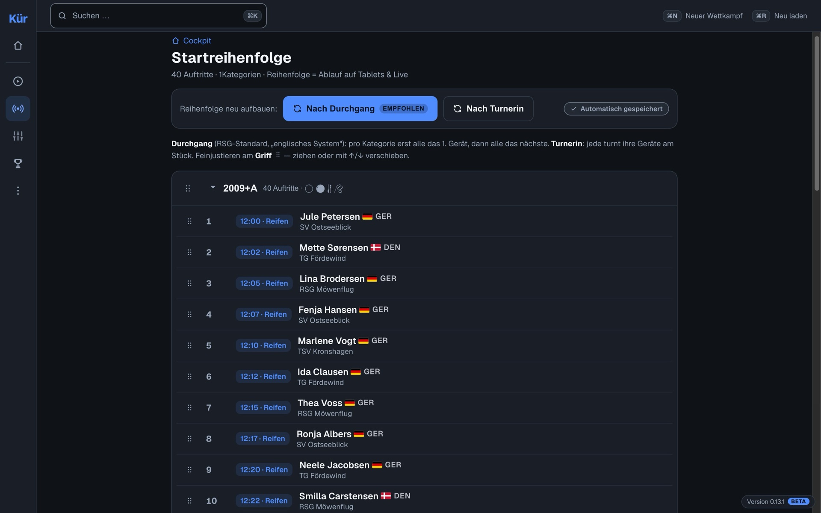Click the ball apparatus icon in 2009+A header
This screenshot has height=513, width=821.
point(320,189)
